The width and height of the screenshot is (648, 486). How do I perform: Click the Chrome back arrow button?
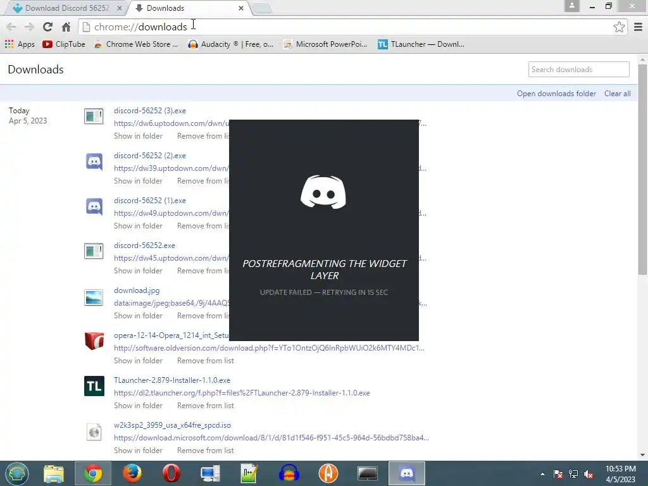11,27
